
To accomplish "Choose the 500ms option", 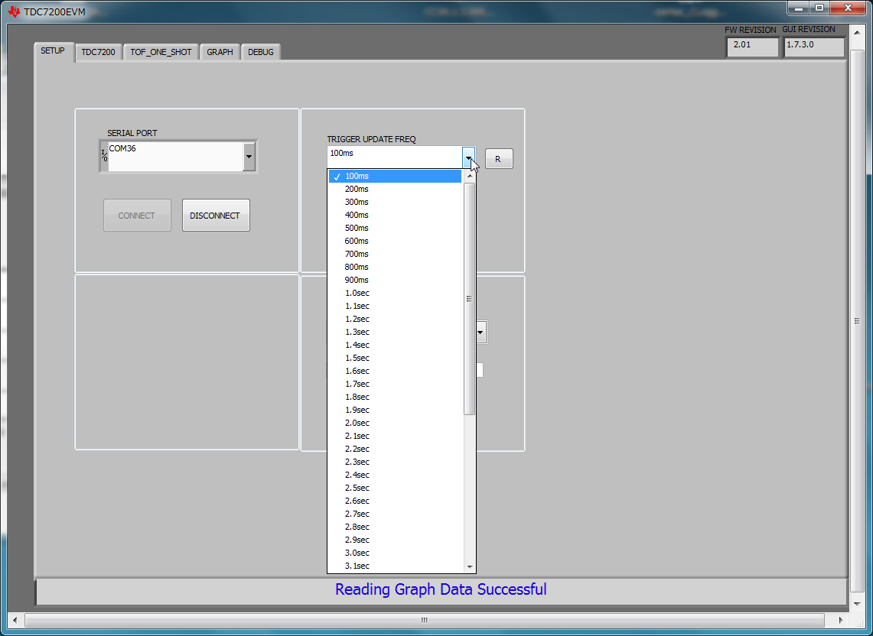I will [396, 228].
